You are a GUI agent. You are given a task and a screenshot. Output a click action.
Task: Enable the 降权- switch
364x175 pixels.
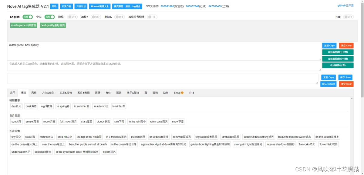tap(72, 17)
